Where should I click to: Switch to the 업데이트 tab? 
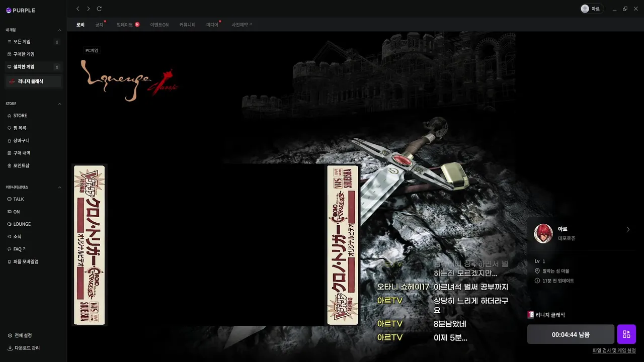pyautogui.click(x=125, y=25)
